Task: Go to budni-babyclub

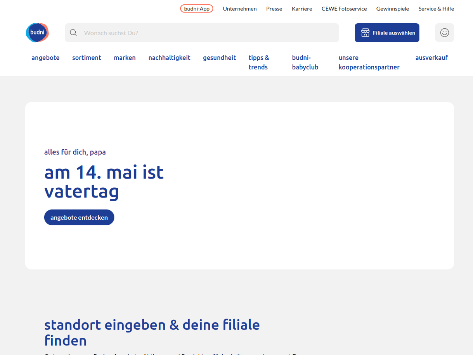Action: pos(305,62)
